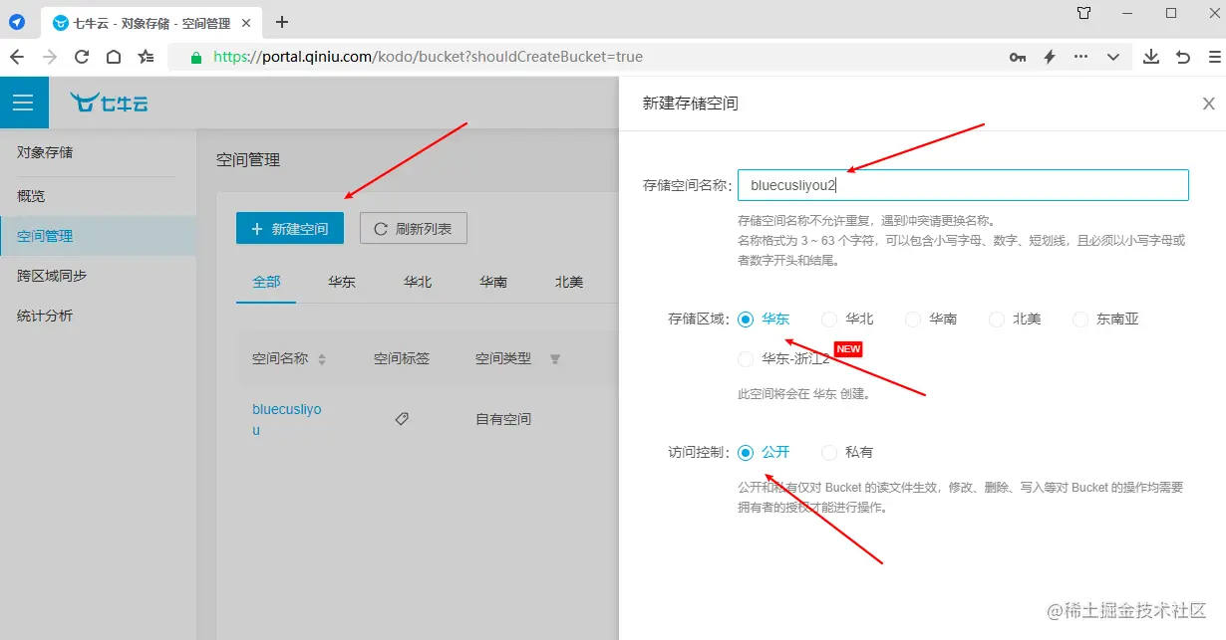Screen dimensions: 1226x640
Task: Click the blue browser logo icon
Action: pyautogui.click(x=17, y=21)
